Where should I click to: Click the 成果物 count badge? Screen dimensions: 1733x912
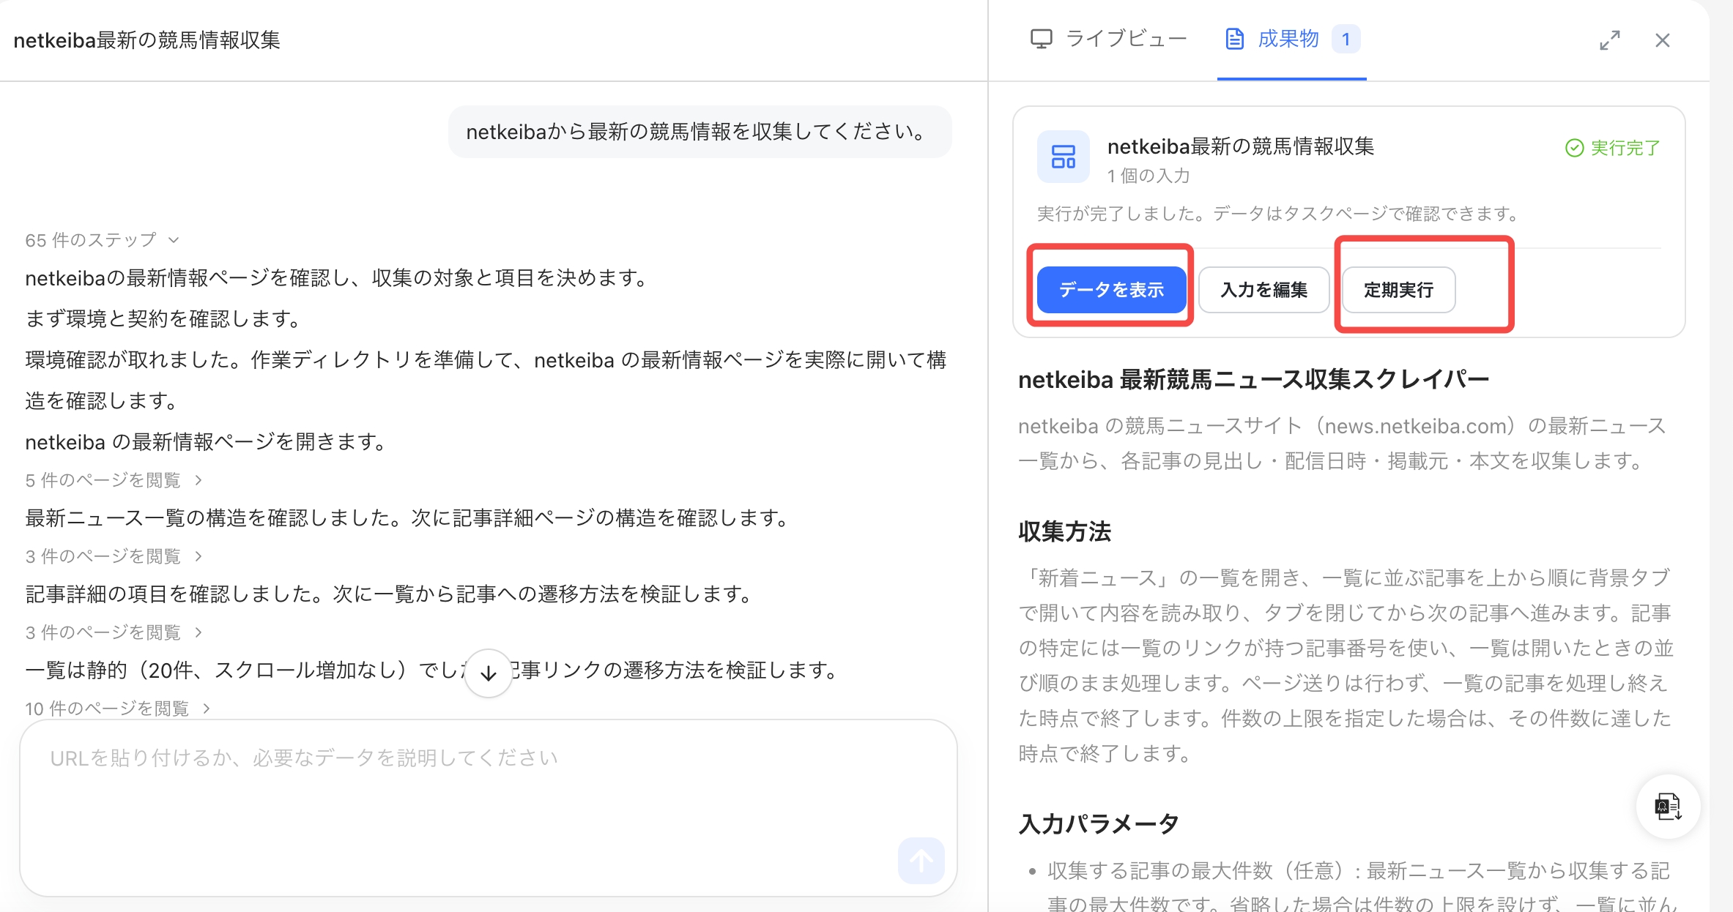pyautogui.click(x=1346, y=40)
